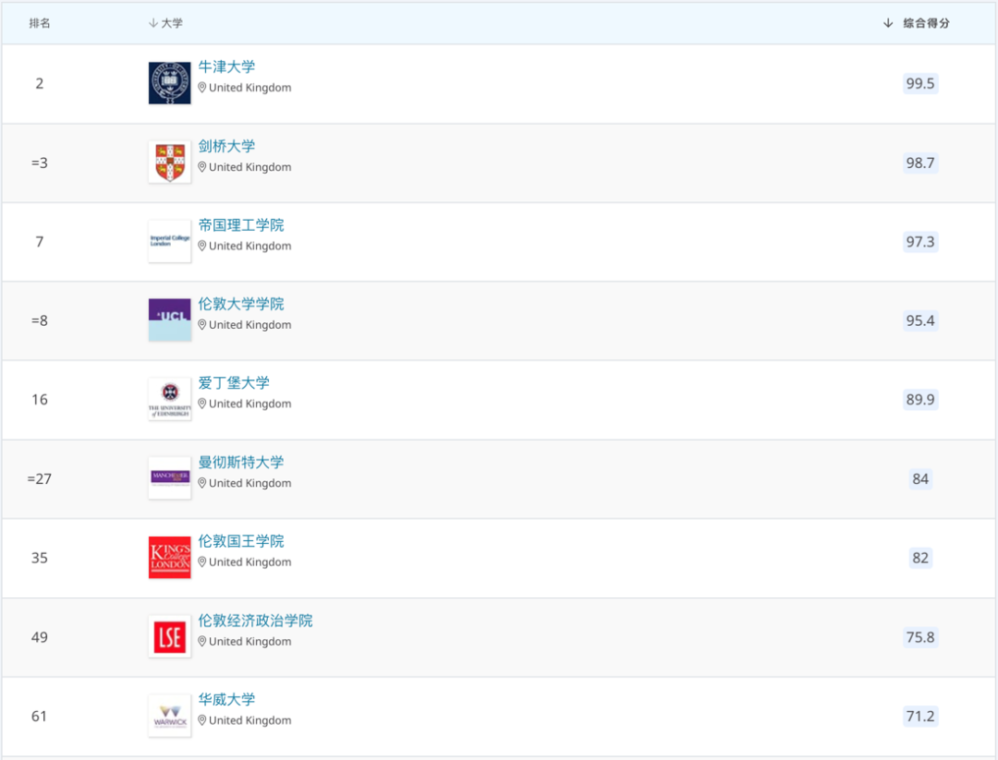This screenshot has width=998, height=760.
Task: Click the University of Manchester logo
Action: [x=169, y=478]
